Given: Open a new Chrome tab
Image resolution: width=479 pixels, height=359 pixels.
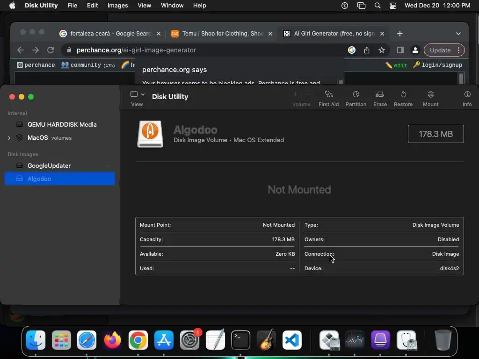Looking at the screenshot, I should point(400,34).
